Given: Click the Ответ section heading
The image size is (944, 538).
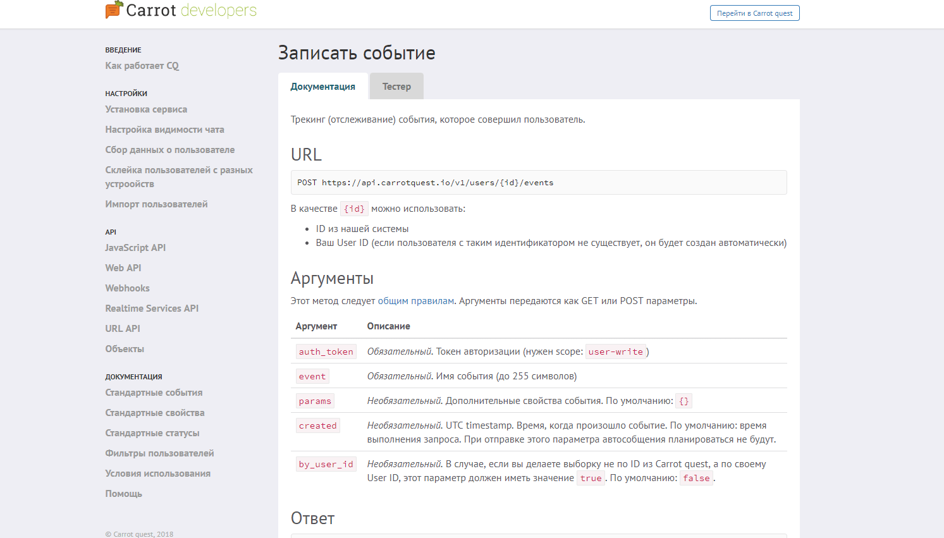Looking at the screenshot, I should (x=312, y=518).
